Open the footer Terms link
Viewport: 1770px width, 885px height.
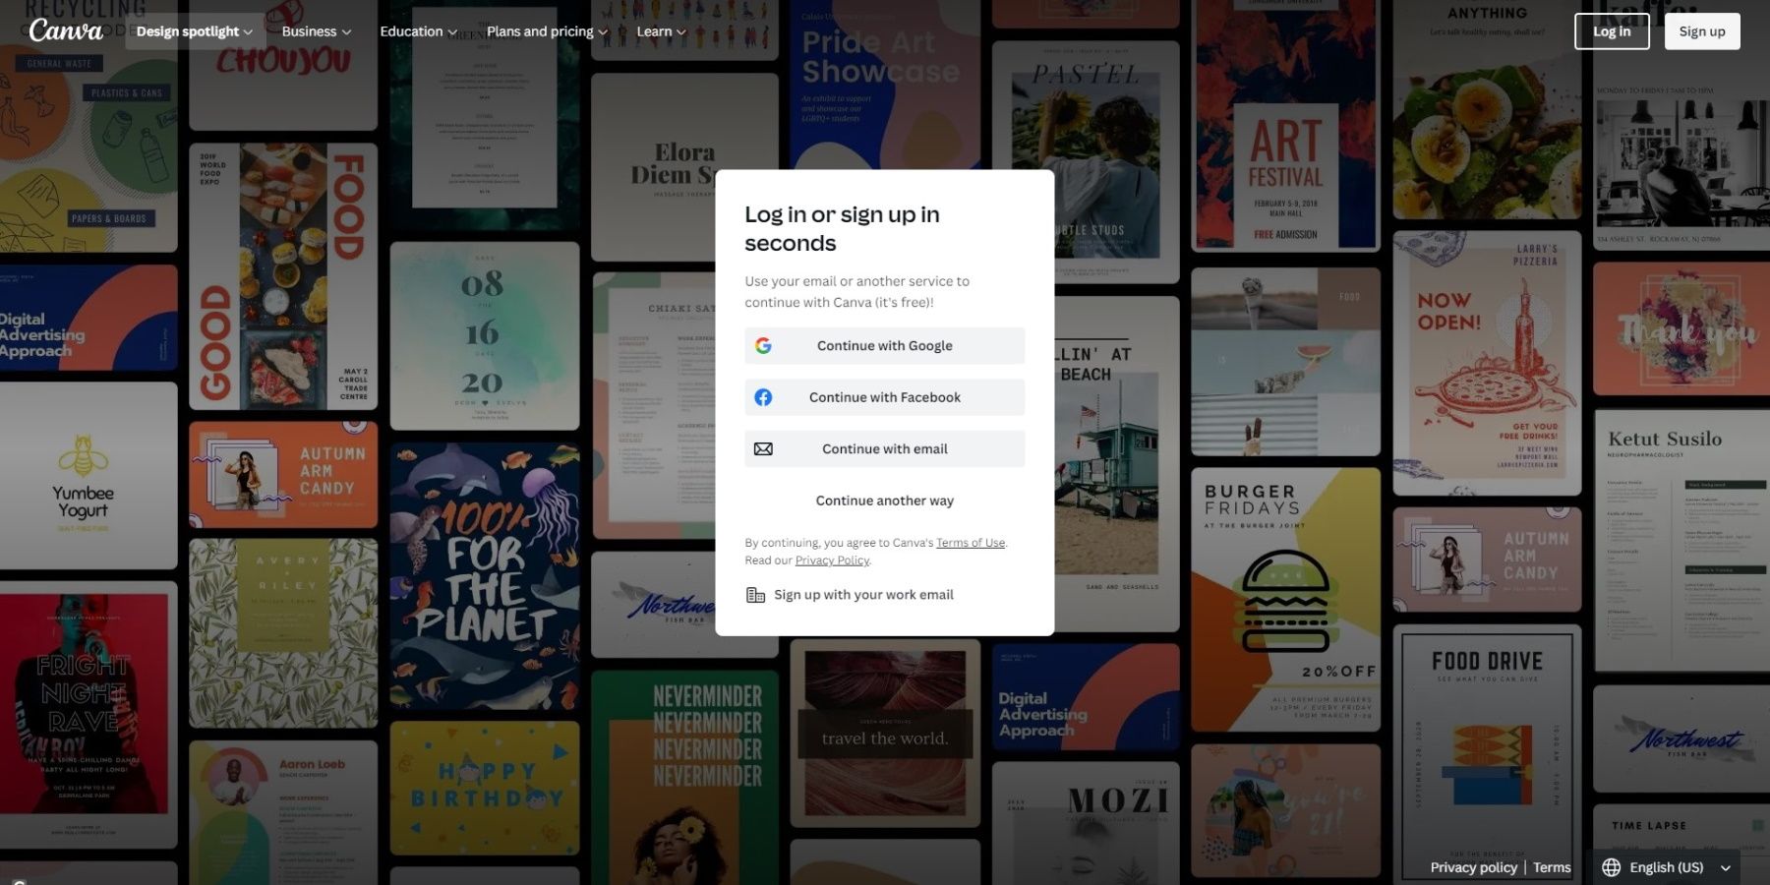pos(1552,867)
